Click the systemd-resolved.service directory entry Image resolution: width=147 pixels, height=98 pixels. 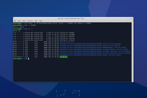click(x=95, y=51)
